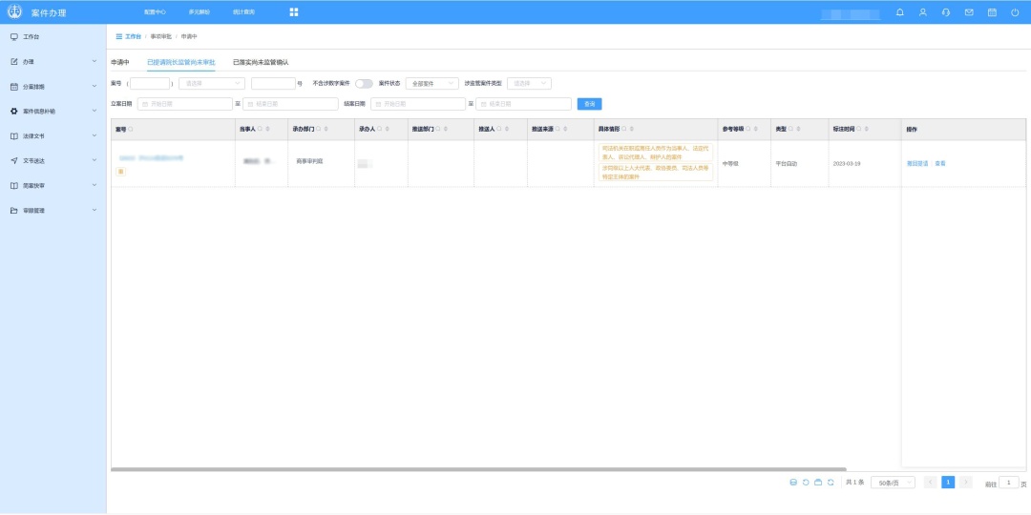This screenshot has width=1031, height=515.
Task: Open the notification bell icon
Action: pos(900,12)
